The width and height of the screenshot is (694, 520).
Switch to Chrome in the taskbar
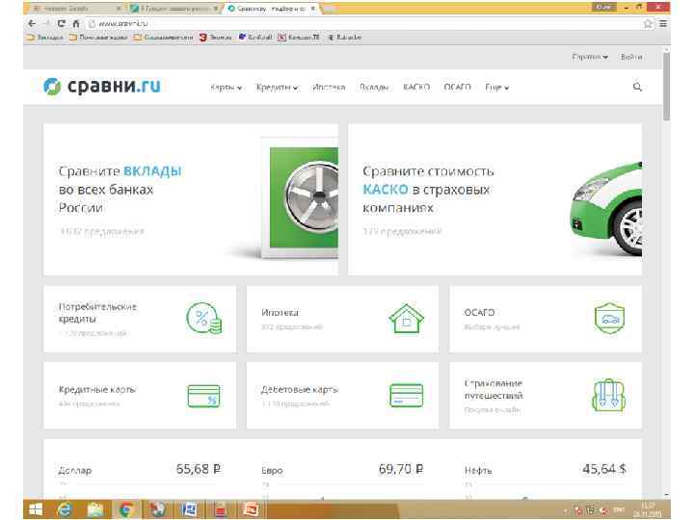[x=126, y=509]
